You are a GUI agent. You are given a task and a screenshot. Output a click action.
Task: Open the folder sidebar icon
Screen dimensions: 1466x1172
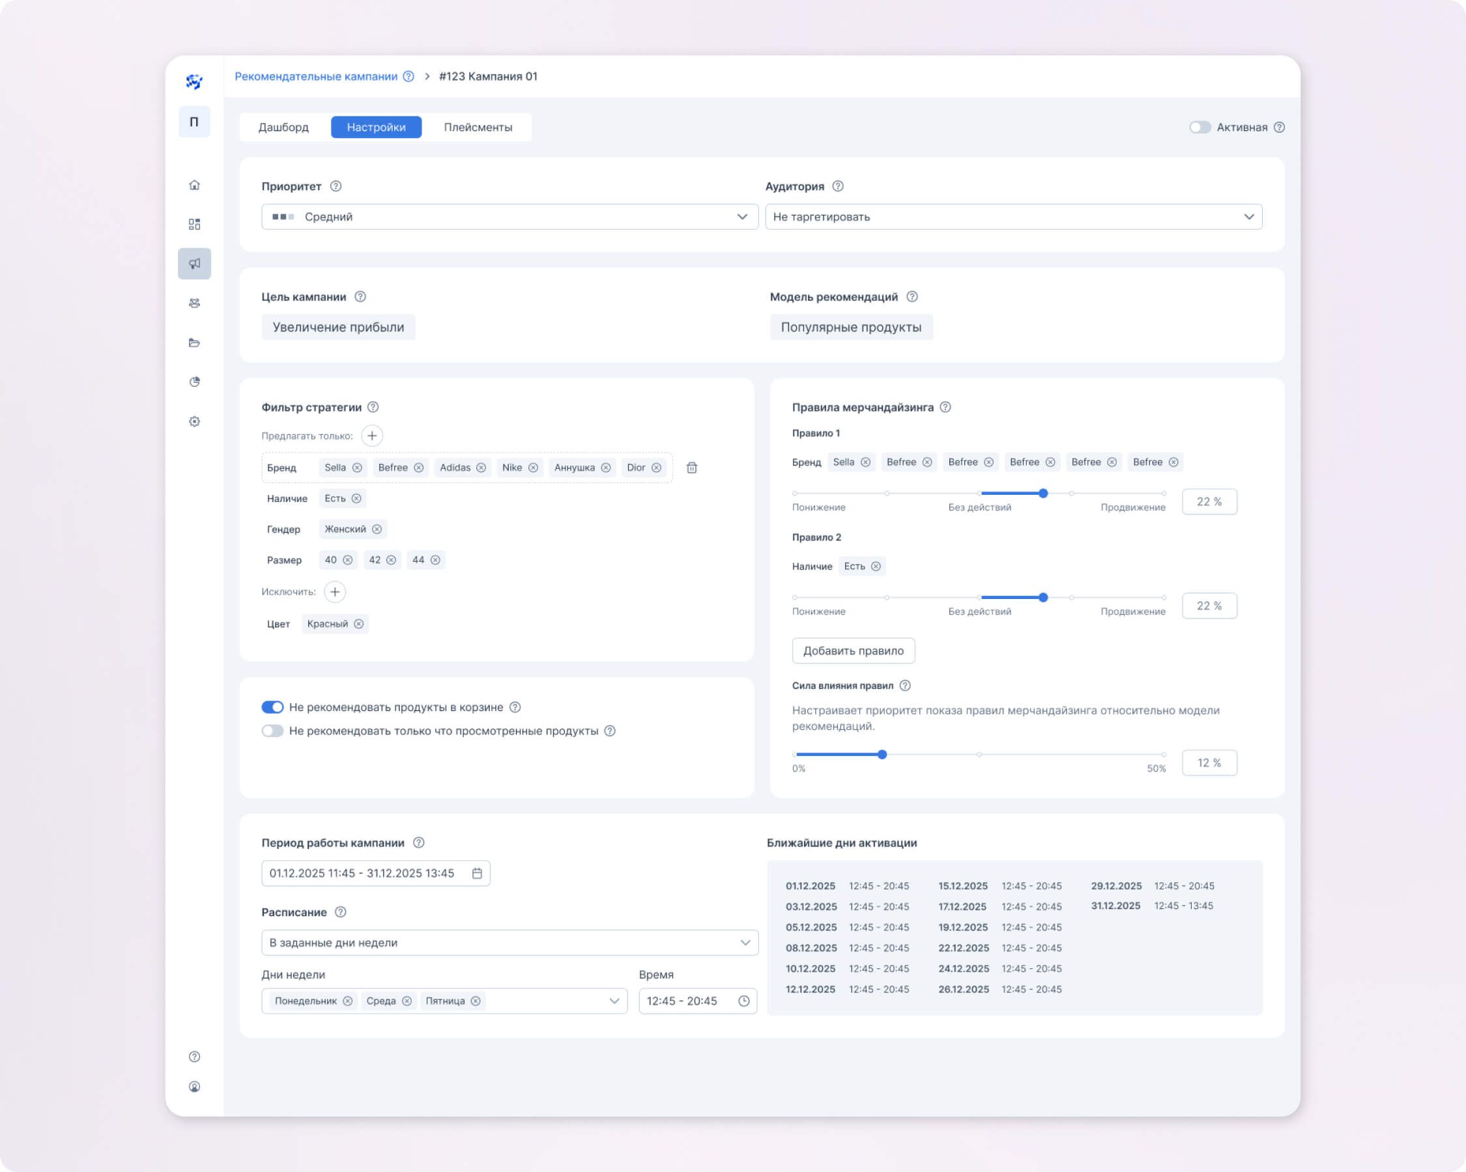(194, 342)
